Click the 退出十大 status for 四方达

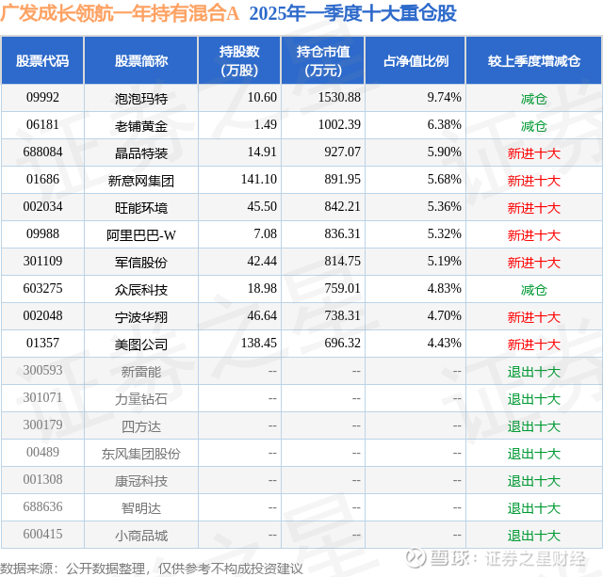[534, 426]
